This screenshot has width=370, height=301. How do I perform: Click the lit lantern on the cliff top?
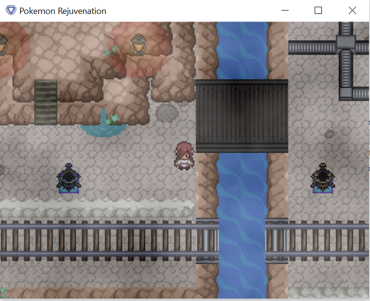139,45
